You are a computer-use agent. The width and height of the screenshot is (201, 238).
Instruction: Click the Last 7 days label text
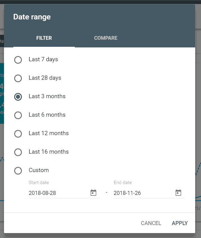[43, 59]
